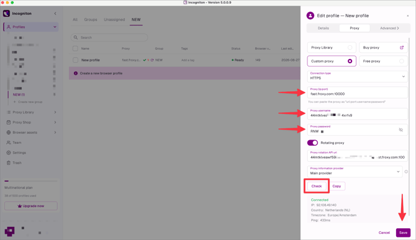
Task: Click the Incogniton logo icon in sidebar
Action: click(6, 13)
